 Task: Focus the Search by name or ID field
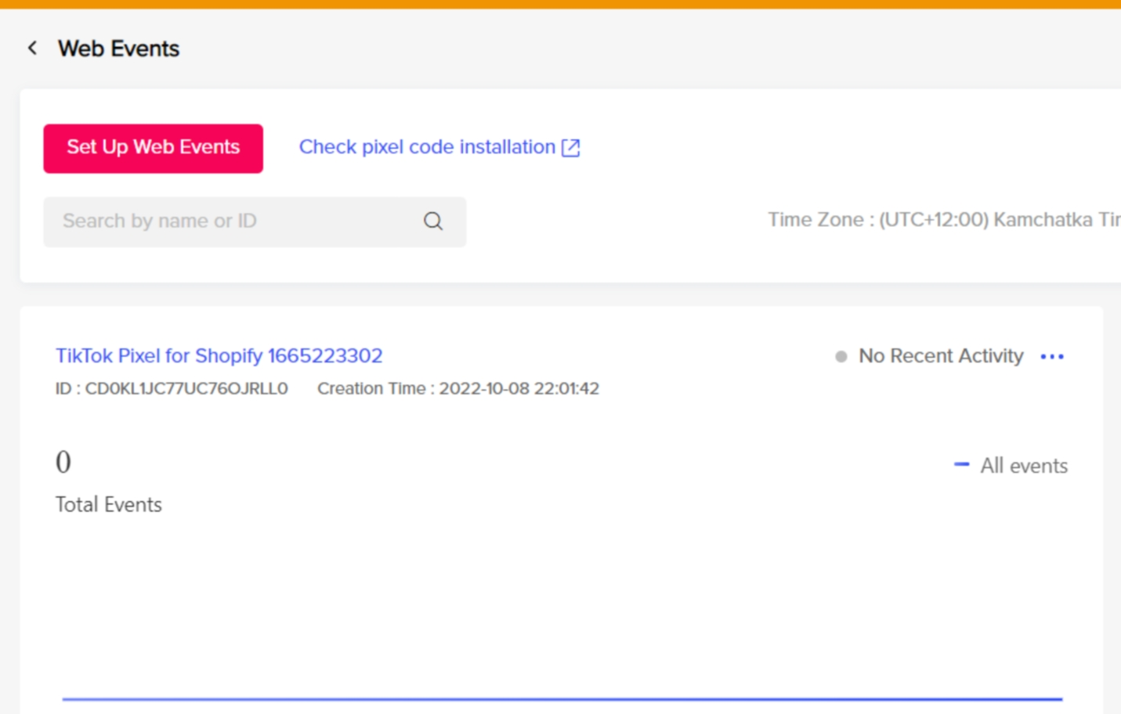point(255,222)
